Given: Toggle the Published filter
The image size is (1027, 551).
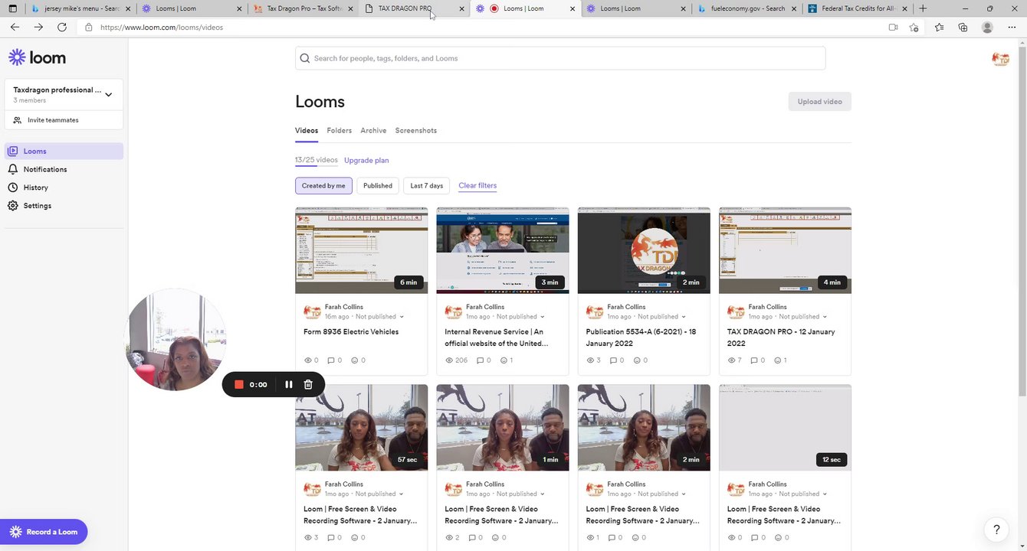Looking at the screenshot, I should coord(378,186).
